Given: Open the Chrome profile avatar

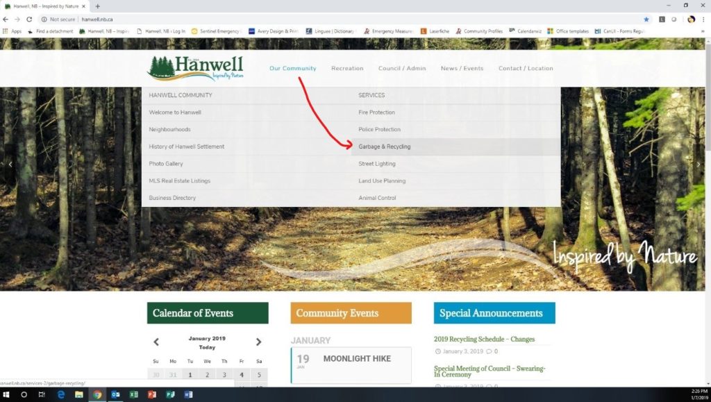Looking at the screenshot, I should [x=691, y=19].
